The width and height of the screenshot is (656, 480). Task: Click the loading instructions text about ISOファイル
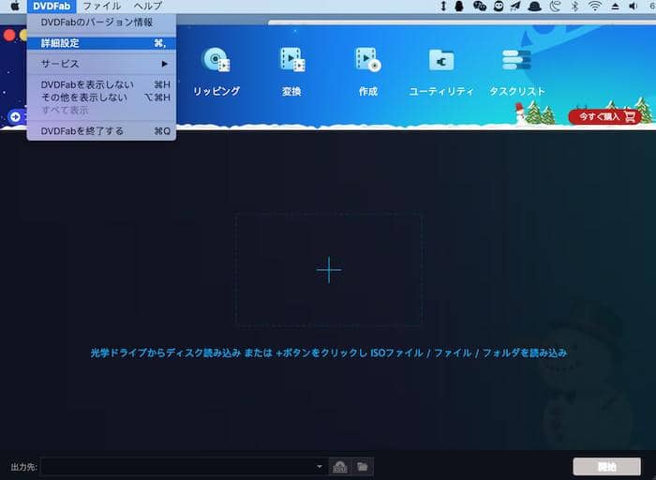pos(329,352)
